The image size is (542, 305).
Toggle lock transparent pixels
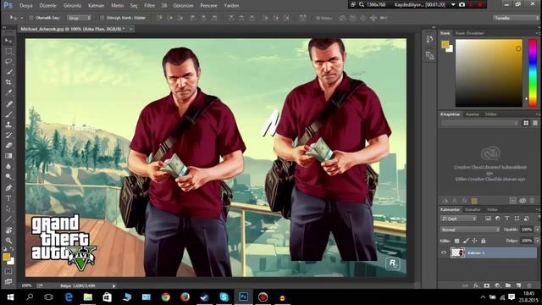tap(457, 241)
